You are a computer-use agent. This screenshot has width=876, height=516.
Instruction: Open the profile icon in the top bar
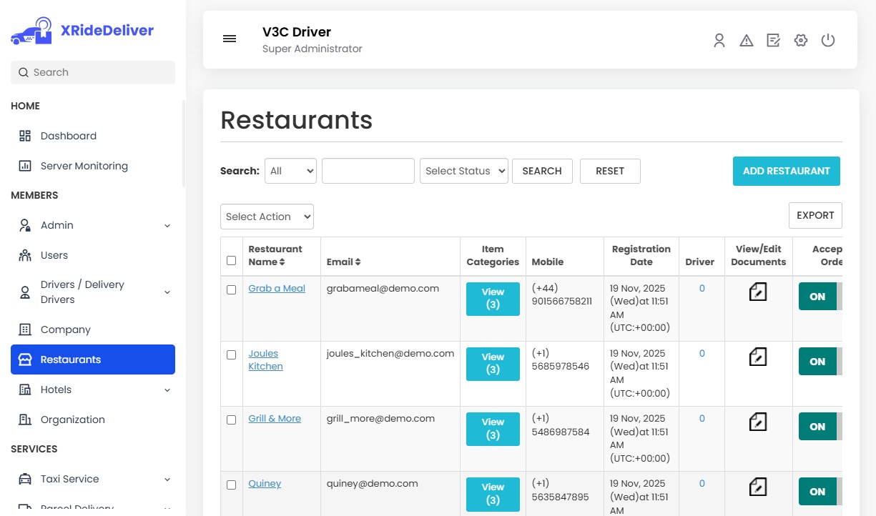pyautogui.click(x=719, y=41)
